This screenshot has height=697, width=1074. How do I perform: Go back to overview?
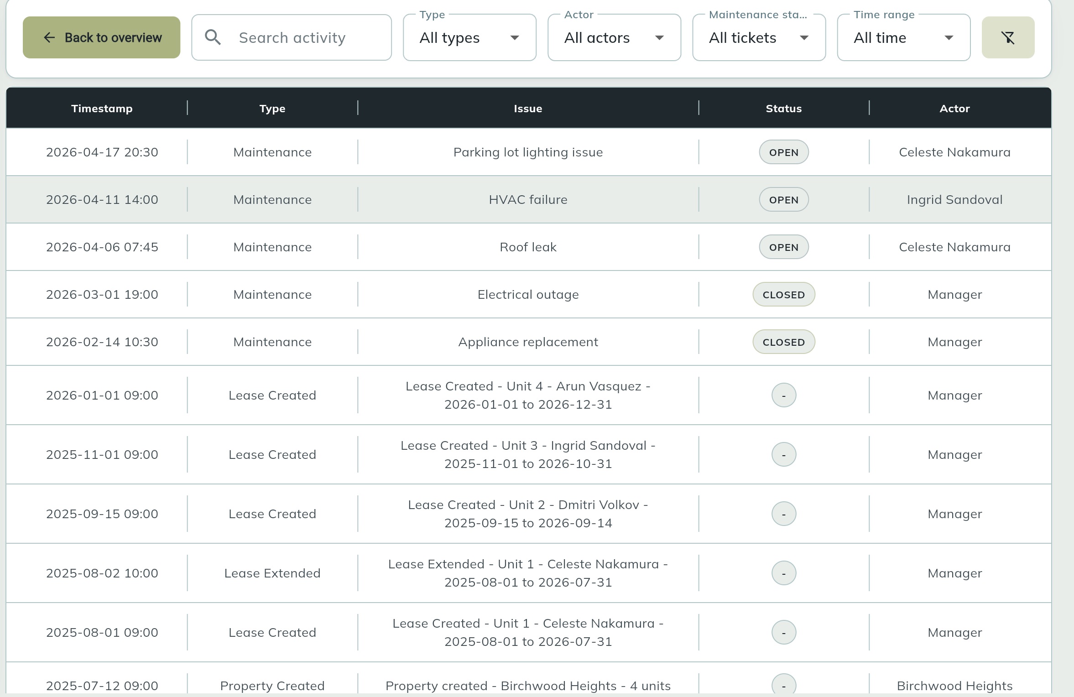pos(101,37)
